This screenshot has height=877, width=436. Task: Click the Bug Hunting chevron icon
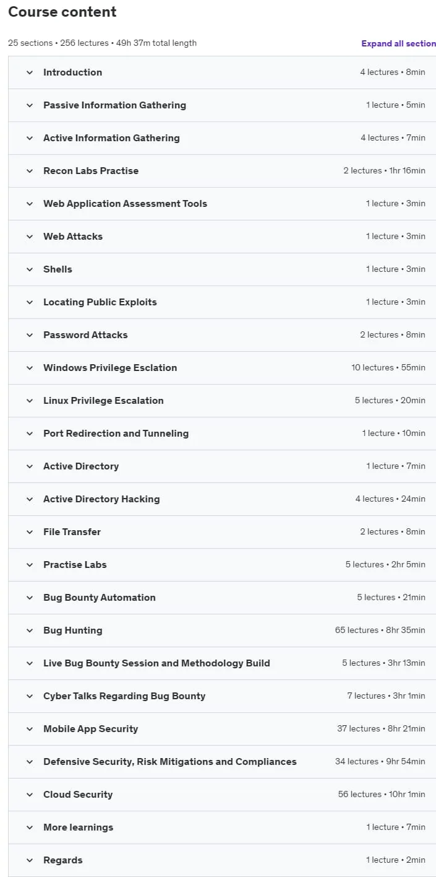[29, 630]
